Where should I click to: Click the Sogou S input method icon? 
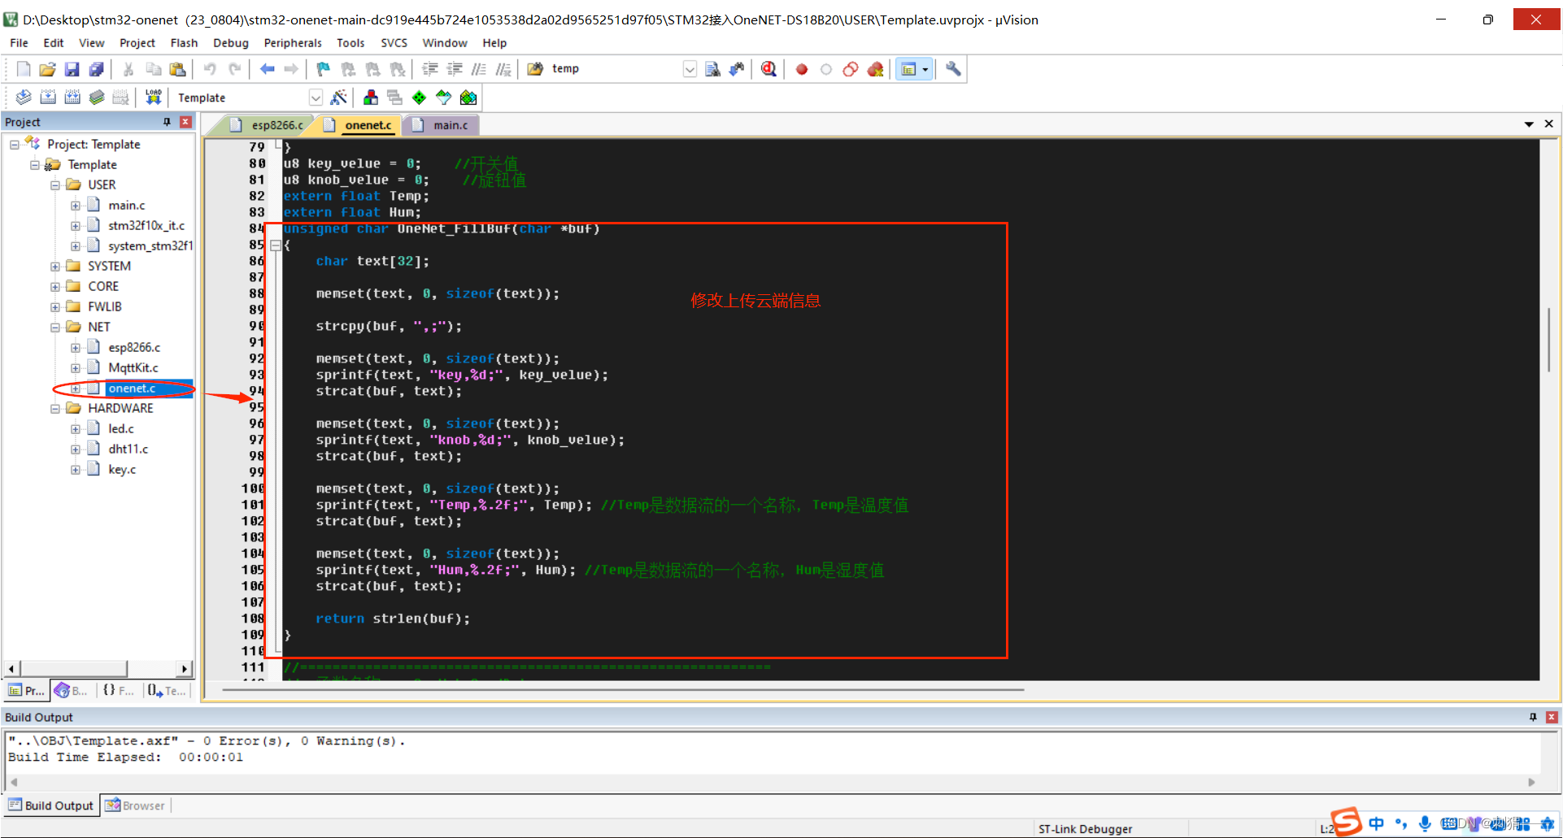click(x=1347, y=821)
